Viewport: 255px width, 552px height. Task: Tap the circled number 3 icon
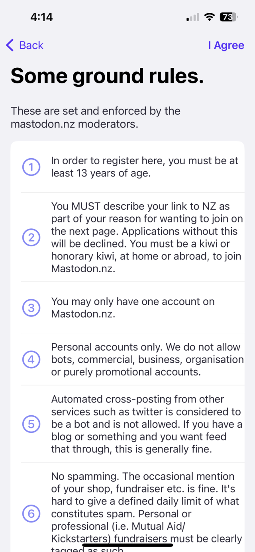(x=31, y=308)
